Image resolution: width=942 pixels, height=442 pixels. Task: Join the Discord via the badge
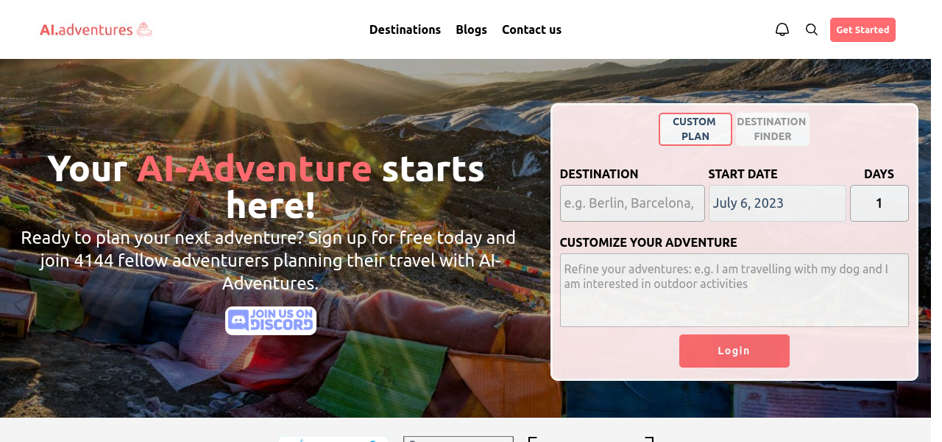271,320
